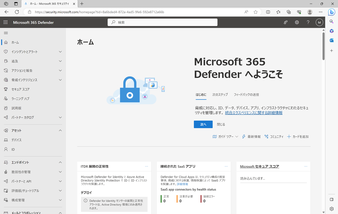The height and width of the screenshot is (214, 338).
Task: Click the 構成管理 icon
Action: (6, 200)
